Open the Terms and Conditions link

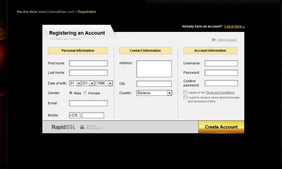coord(220,93)
